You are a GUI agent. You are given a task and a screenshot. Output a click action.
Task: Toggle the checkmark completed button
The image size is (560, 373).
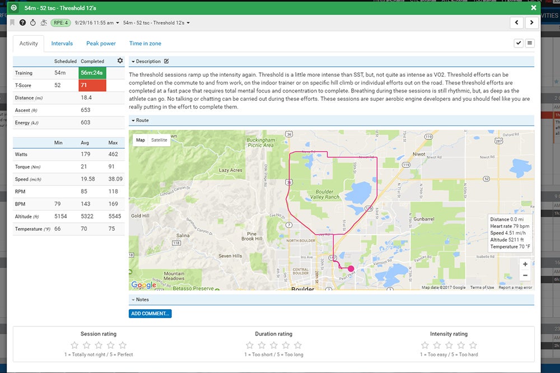tap(519, 43)
